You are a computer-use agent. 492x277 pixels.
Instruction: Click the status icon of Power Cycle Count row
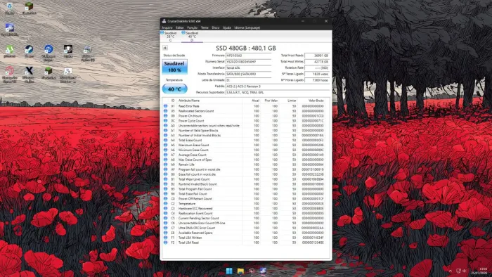click(x=165, y=121)
